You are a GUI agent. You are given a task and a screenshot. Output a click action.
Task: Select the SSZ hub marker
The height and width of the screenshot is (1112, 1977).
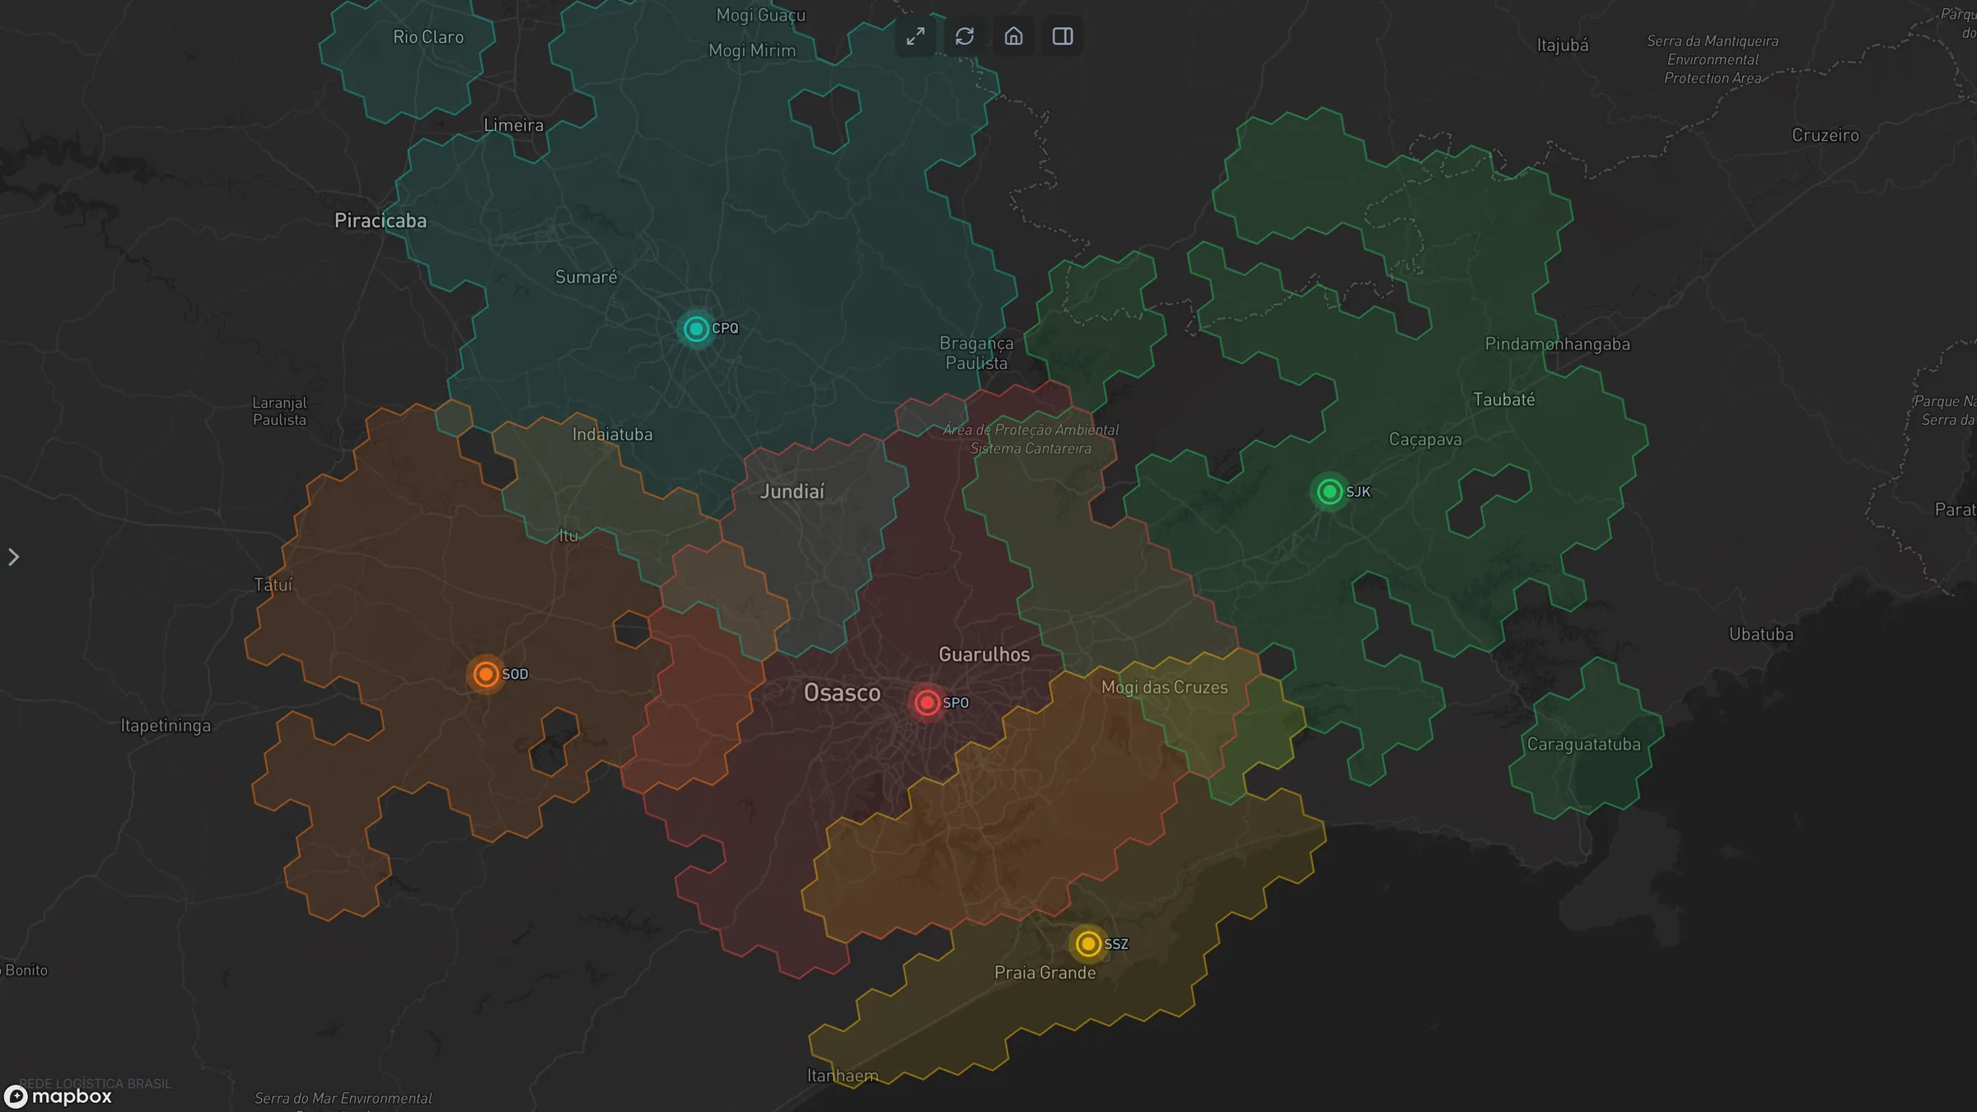[x=1088, y=943]
